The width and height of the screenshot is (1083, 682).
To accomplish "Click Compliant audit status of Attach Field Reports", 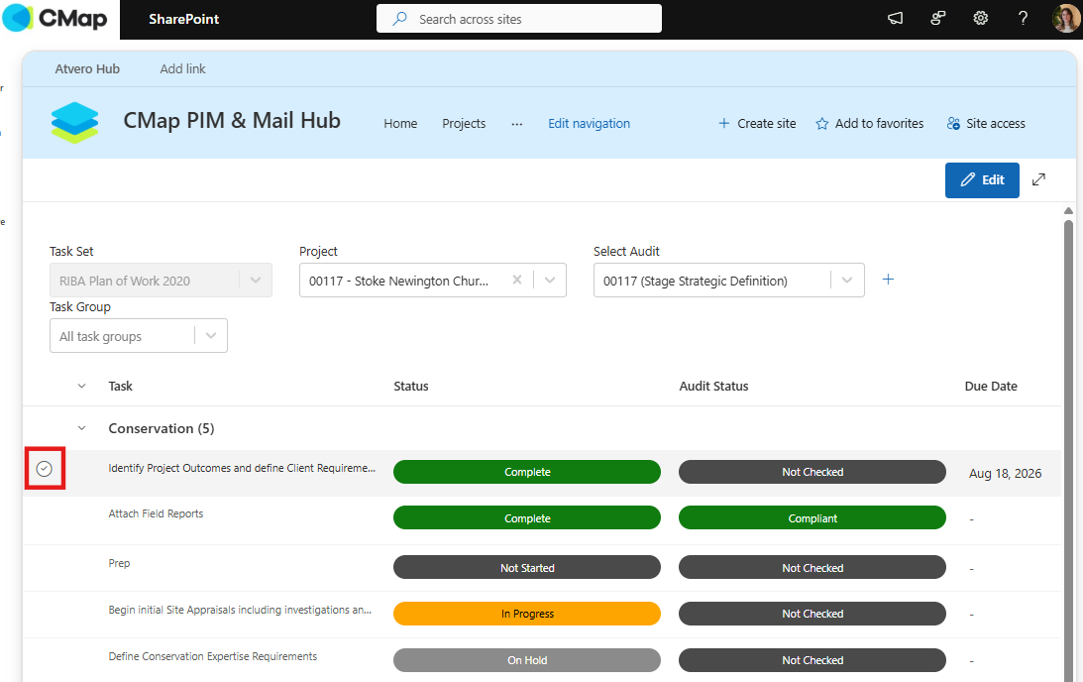I will coord(812,518).
